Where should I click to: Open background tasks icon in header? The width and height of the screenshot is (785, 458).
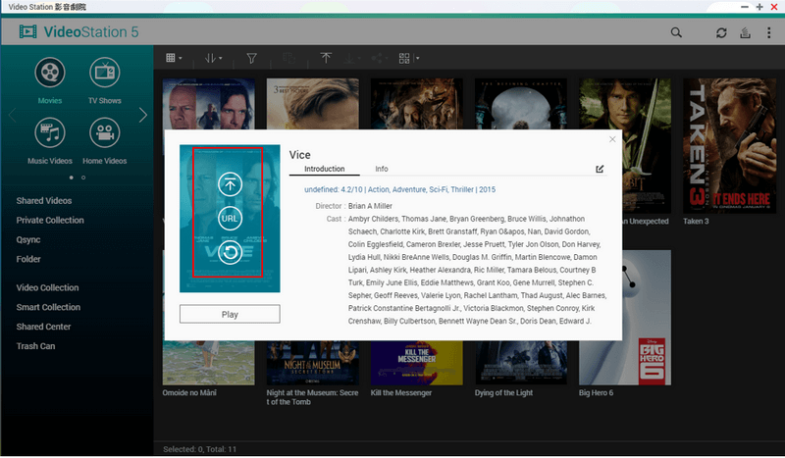(x=745, y=32)
